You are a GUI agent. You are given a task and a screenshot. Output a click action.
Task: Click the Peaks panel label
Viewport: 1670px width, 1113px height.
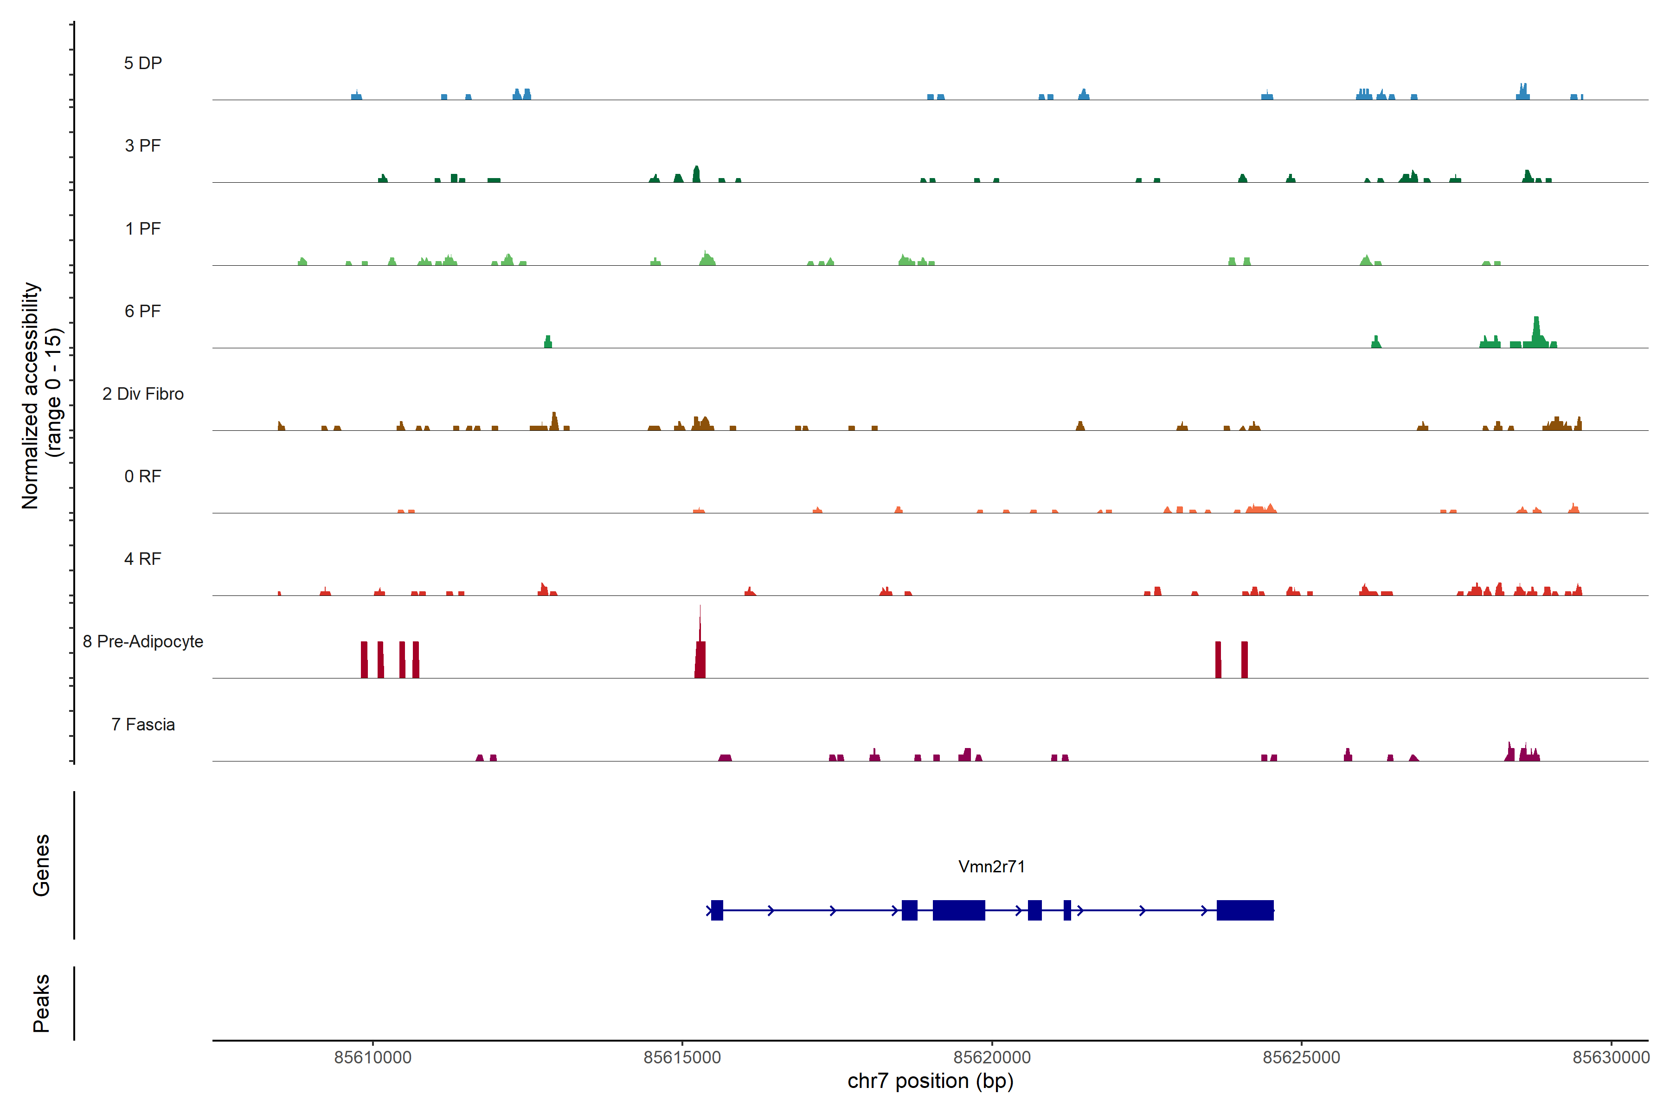tap(41, 1003)
